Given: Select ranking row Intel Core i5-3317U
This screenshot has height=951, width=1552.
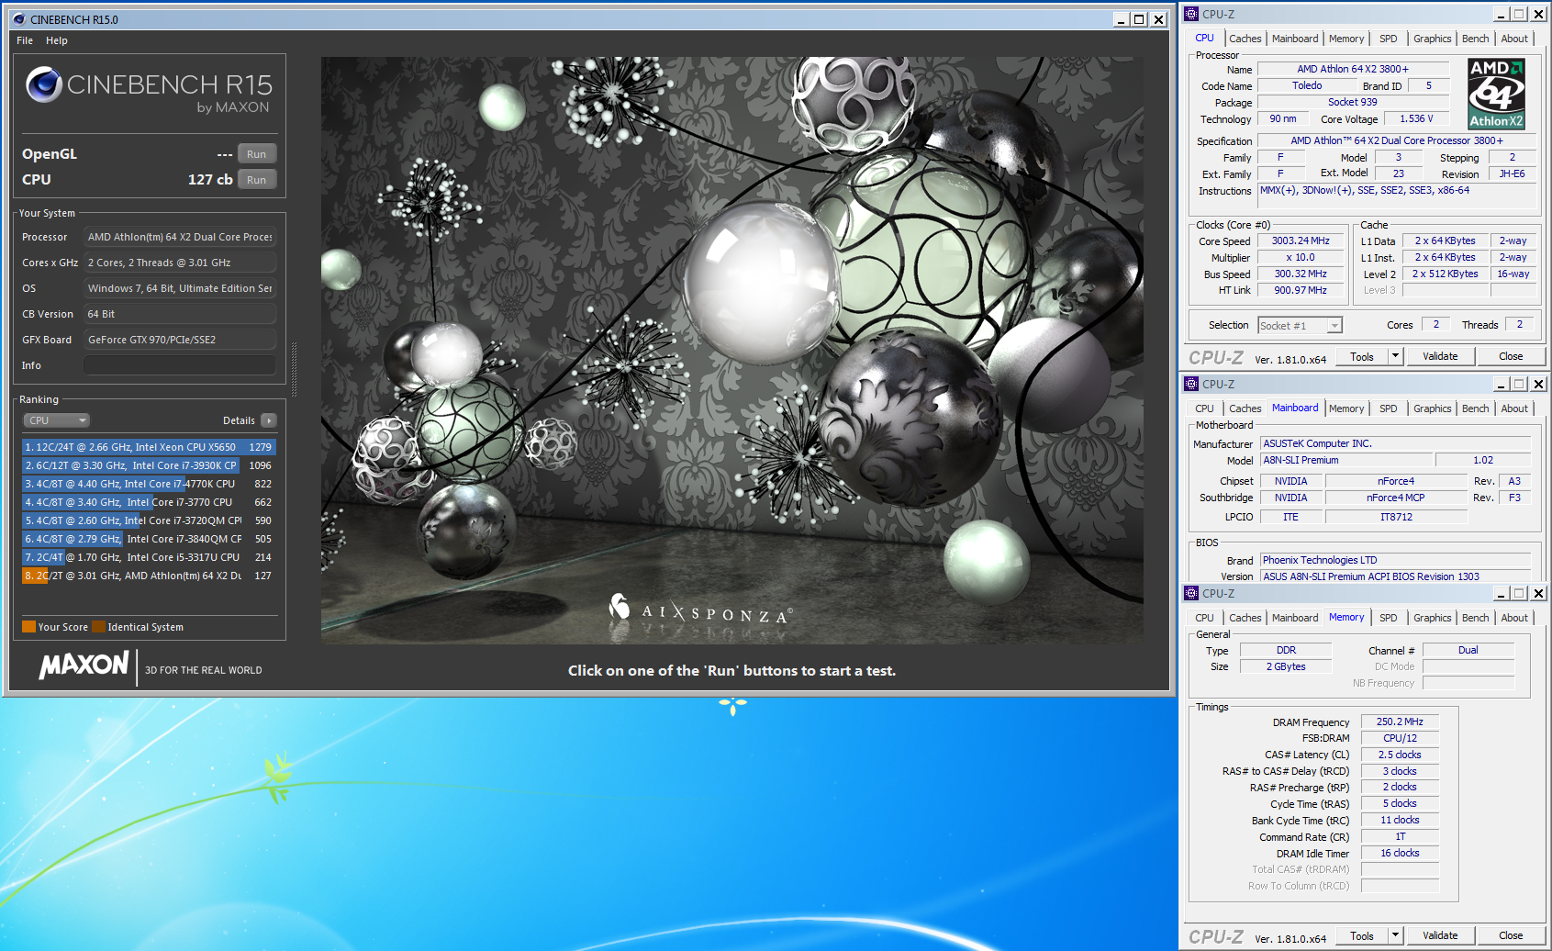Looking at the screenshot, I should coord(149,557).
